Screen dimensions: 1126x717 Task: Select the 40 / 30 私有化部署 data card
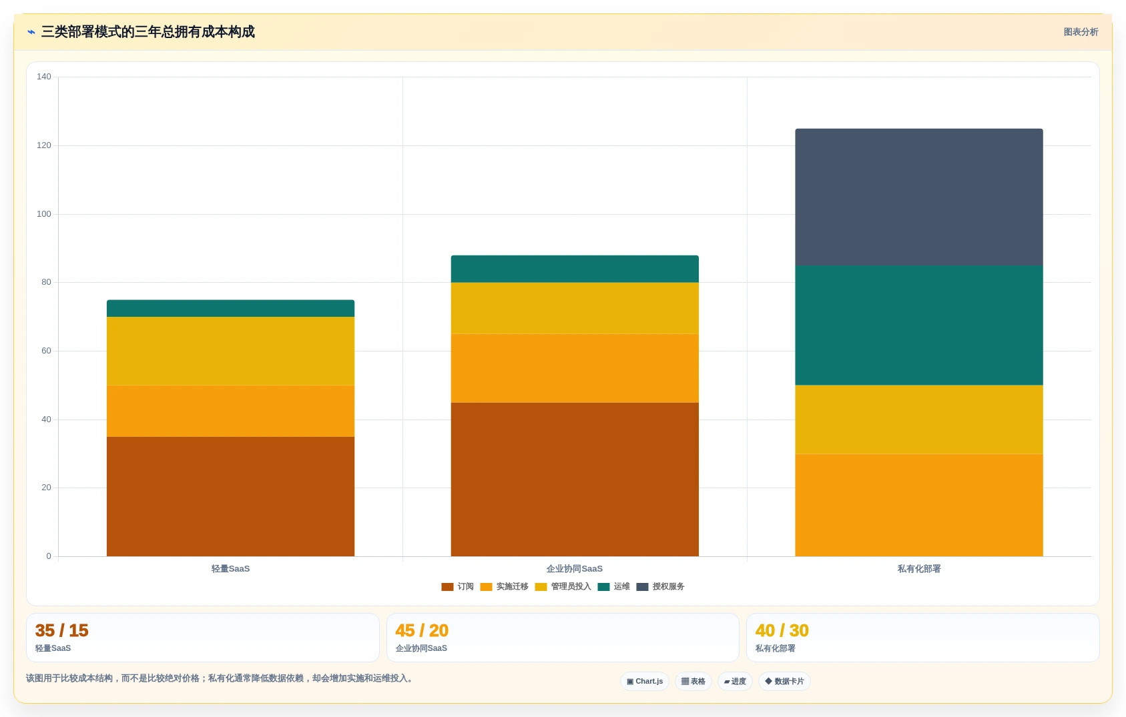(x=922, y=638)
